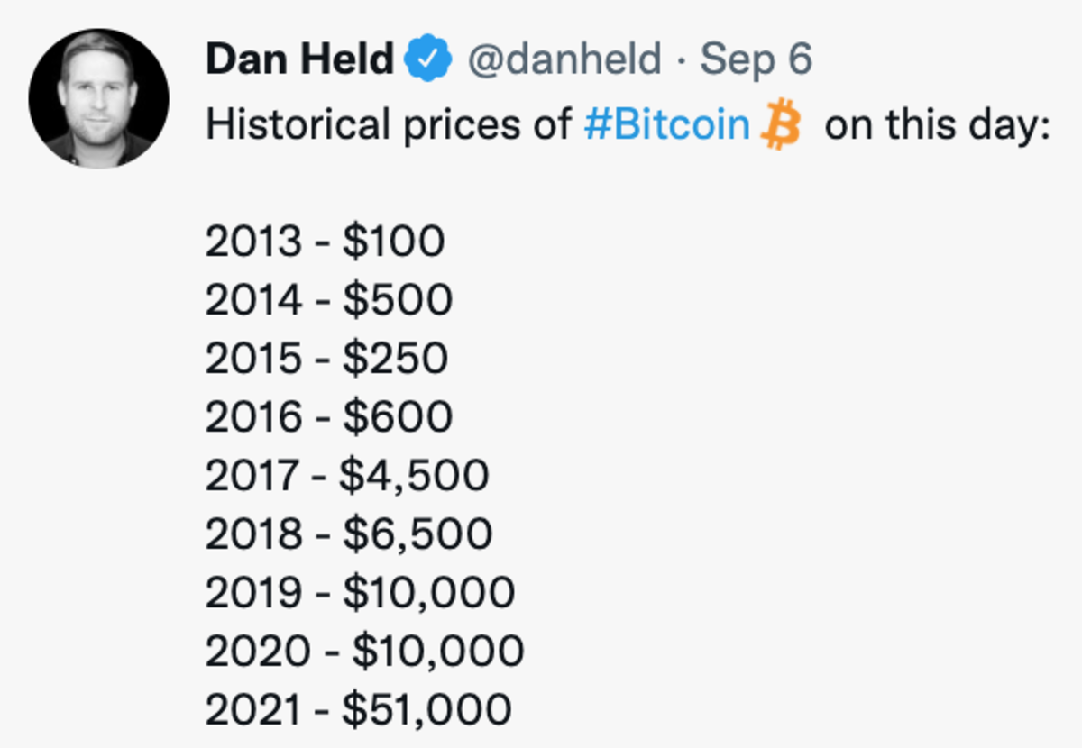Select the 2015 - $250 line
Screen dimensions: 1082x748
pyautogui.click(x=326, y=360)
